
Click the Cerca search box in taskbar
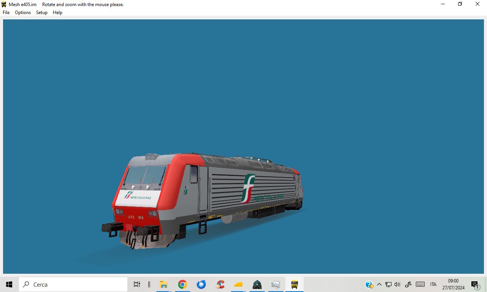click(x=73, y=284)
